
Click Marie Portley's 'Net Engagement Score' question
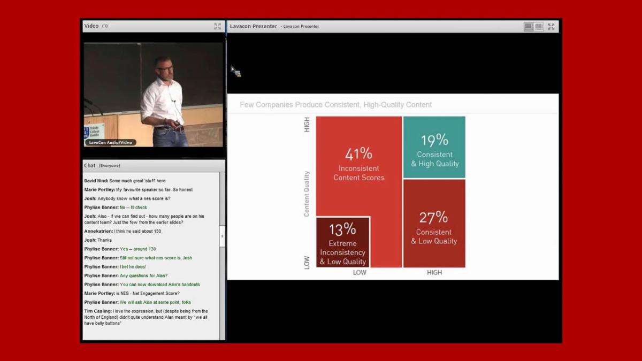point(132,294)
